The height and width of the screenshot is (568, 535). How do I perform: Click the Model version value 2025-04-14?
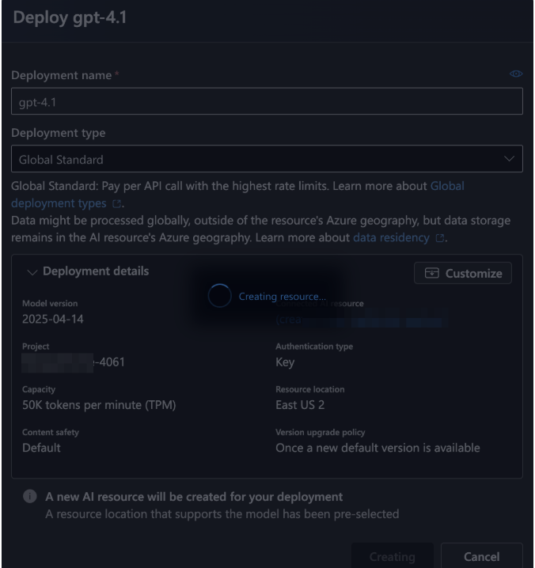(x=53, y=319)
